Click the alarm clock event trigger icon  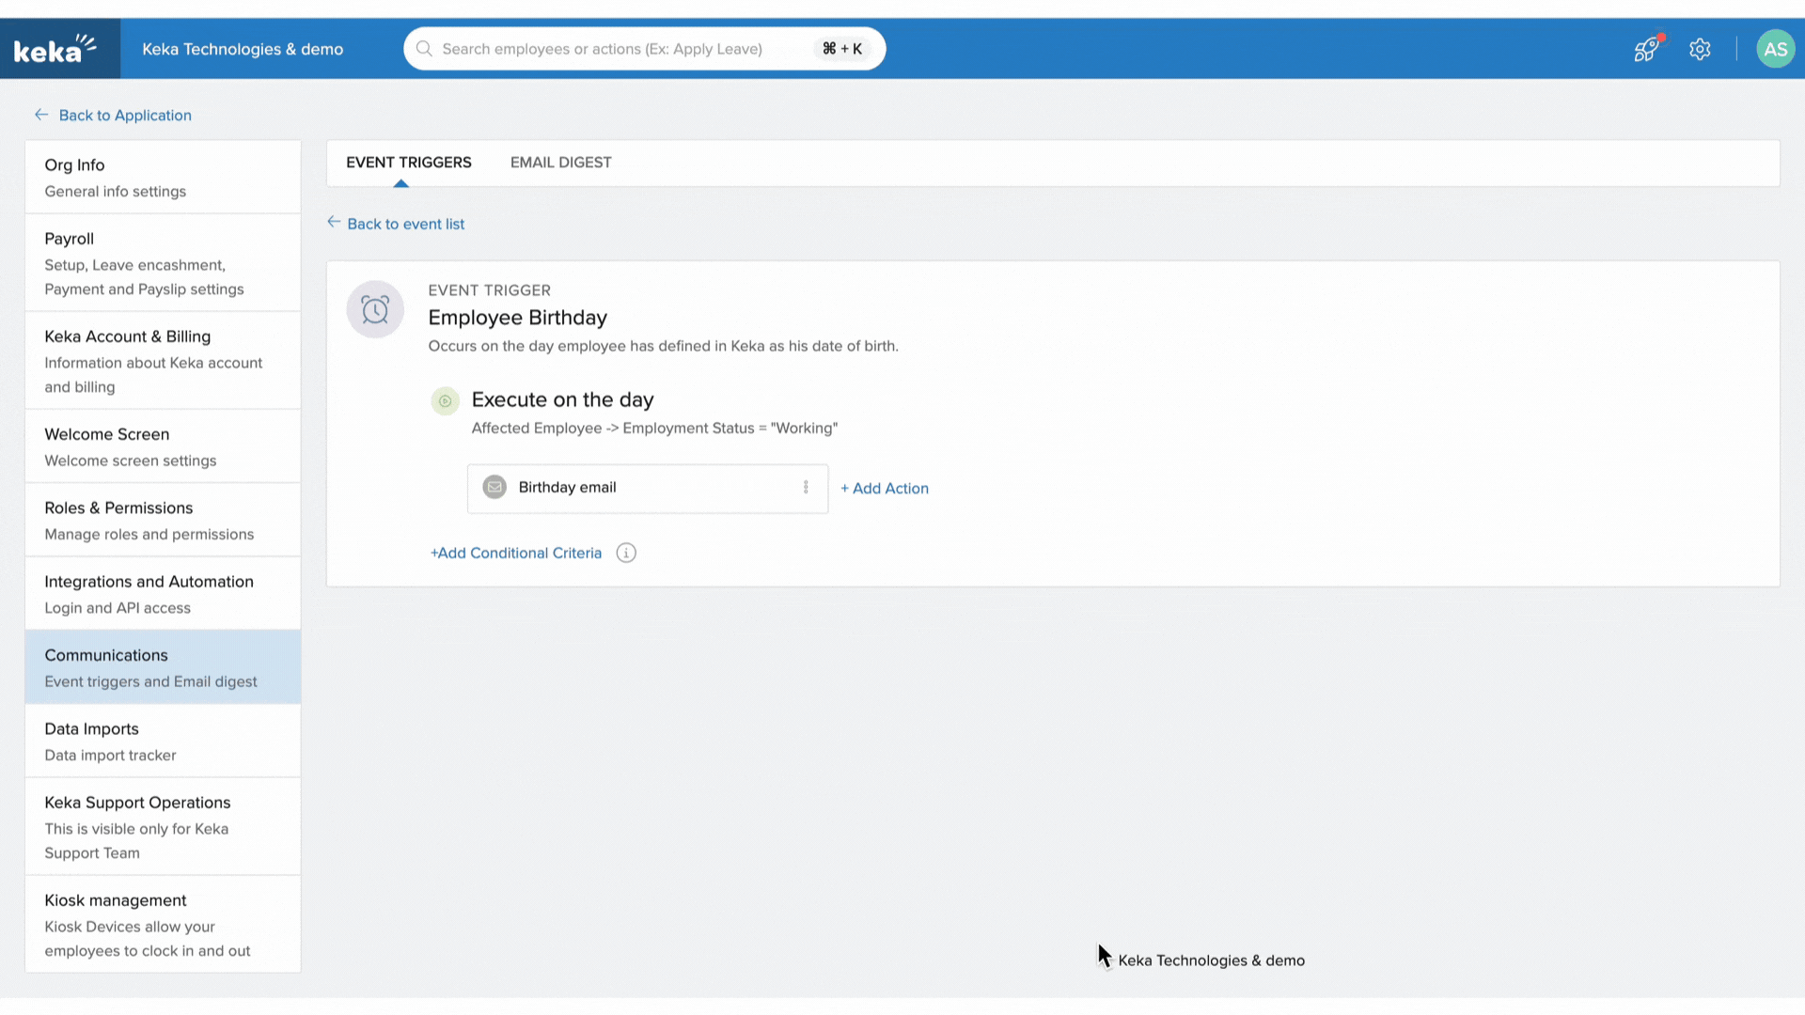pyautogui.click(x=375, y=309)
